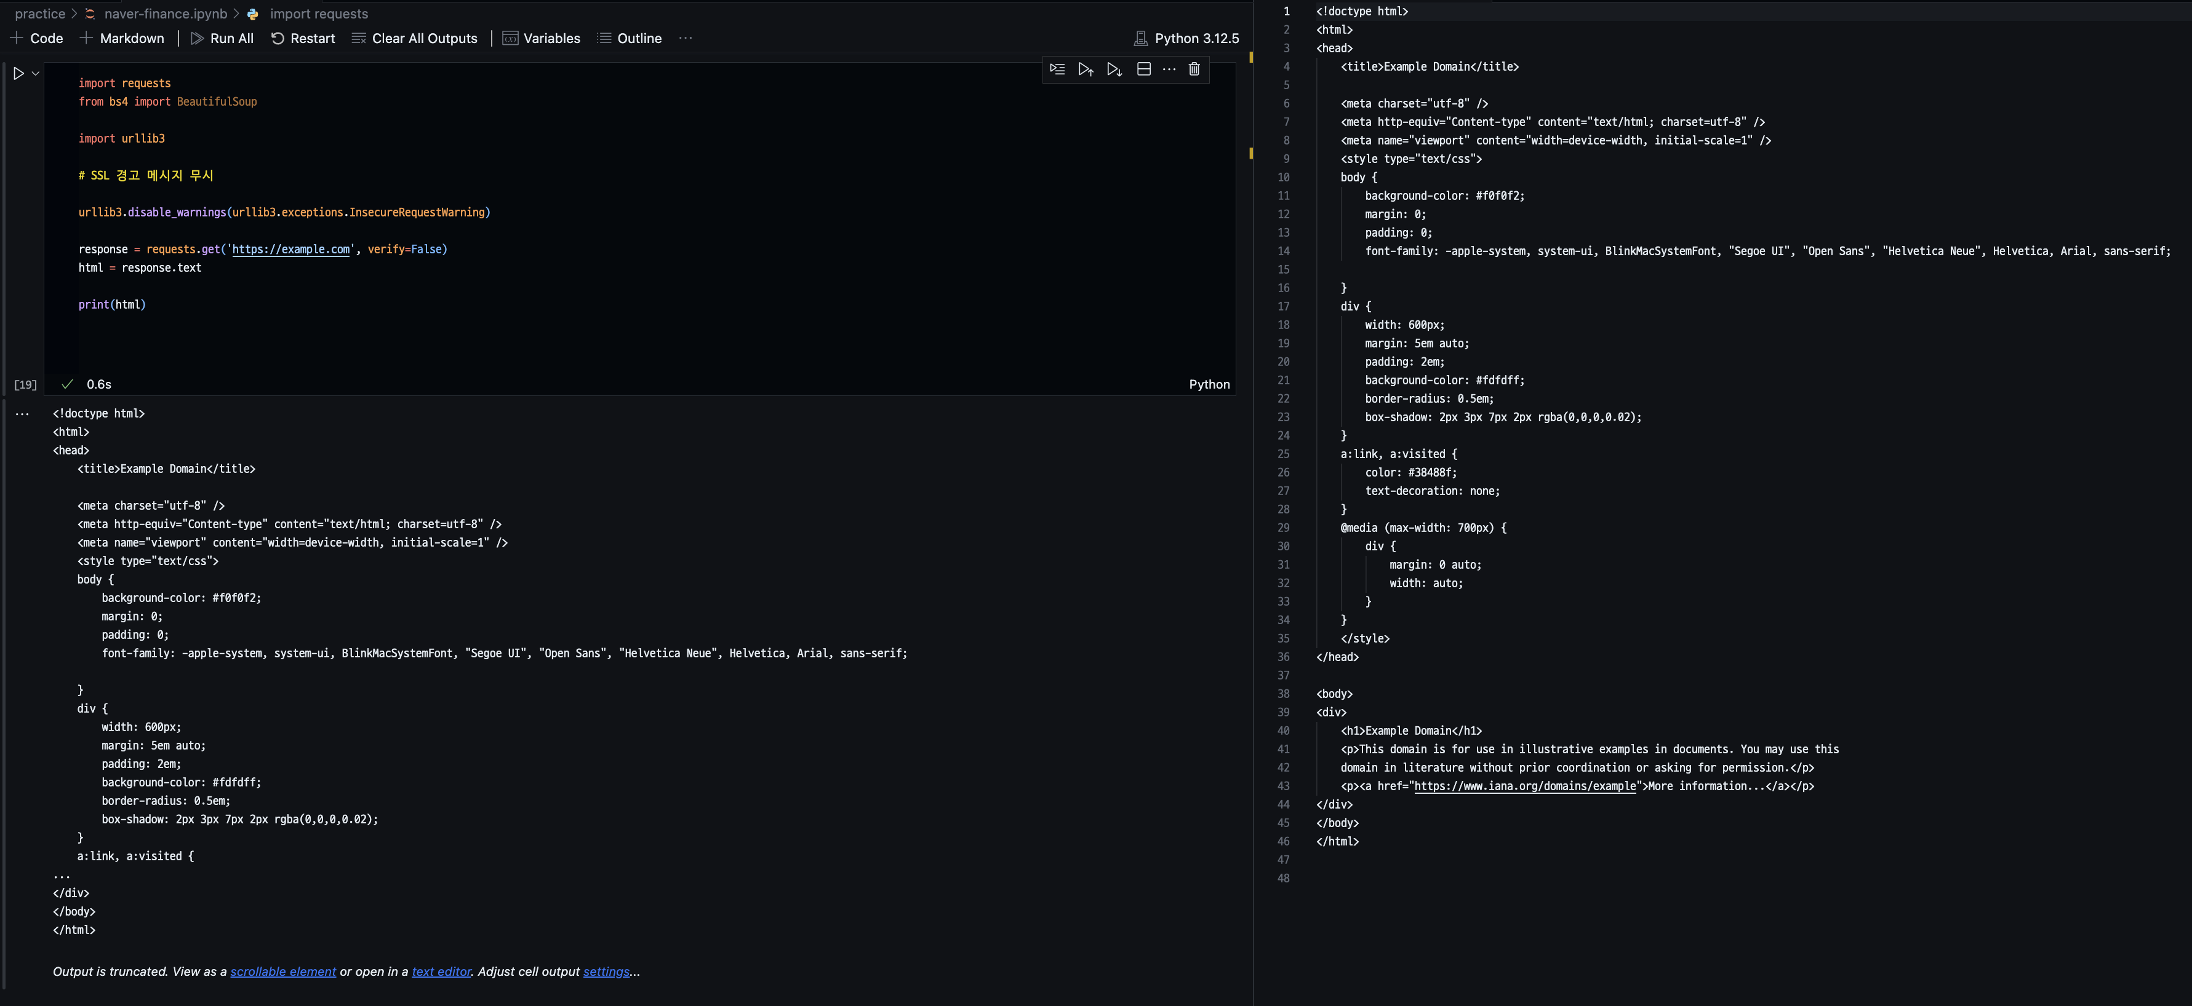The height and width of the screenshot is (1006, 2192).
Task: Open more cell actions in cell toolbar
Action: click(x=1169, y=69)
